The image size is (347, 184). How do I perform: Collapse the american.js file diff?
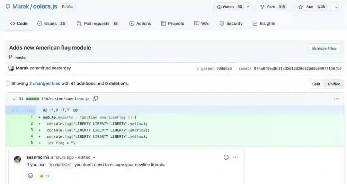click(14, 99)
